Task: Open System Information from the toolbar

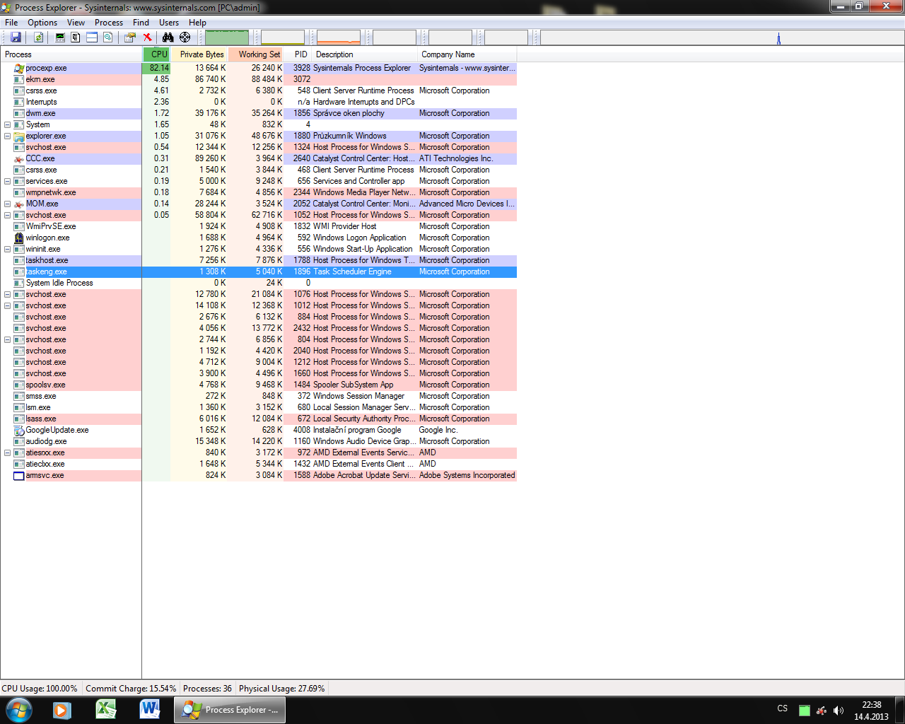Action: click(x=60, y=37)
